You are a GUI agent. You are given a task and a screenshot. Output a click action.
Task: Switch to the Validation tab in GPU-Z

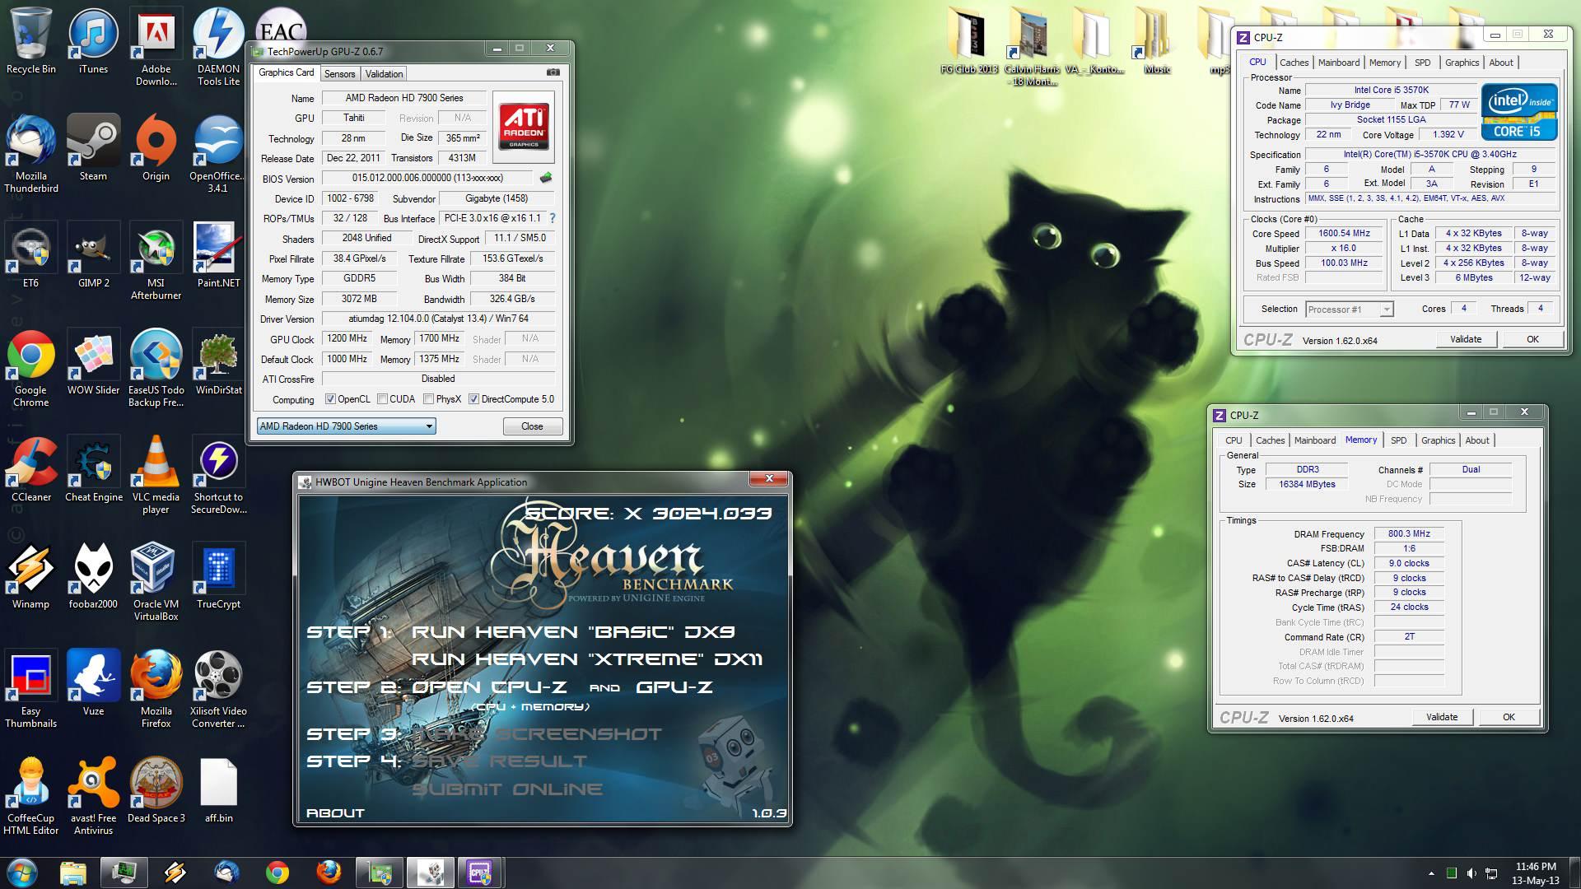[384, 73]
